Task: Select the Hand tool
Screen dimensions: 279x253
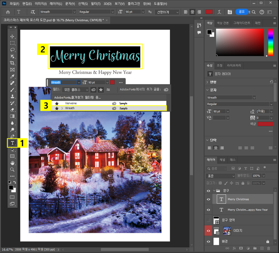Action: (12, 163)
